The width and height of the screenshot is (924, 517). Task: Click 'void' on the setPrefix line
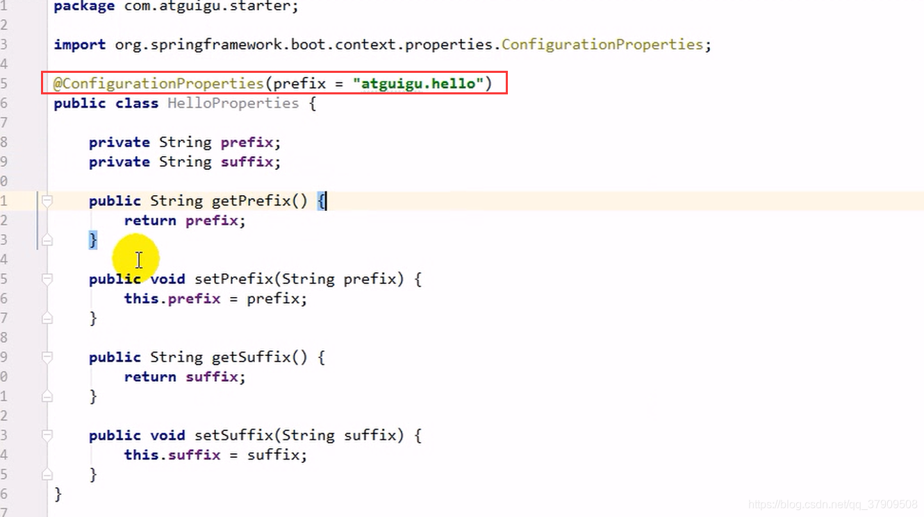tap(167, 279)
